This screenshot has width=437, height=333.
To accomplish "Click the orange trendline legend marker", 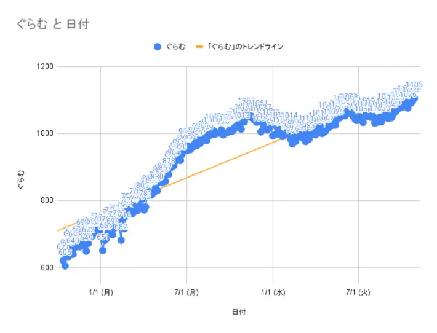I will click(199, 47).
